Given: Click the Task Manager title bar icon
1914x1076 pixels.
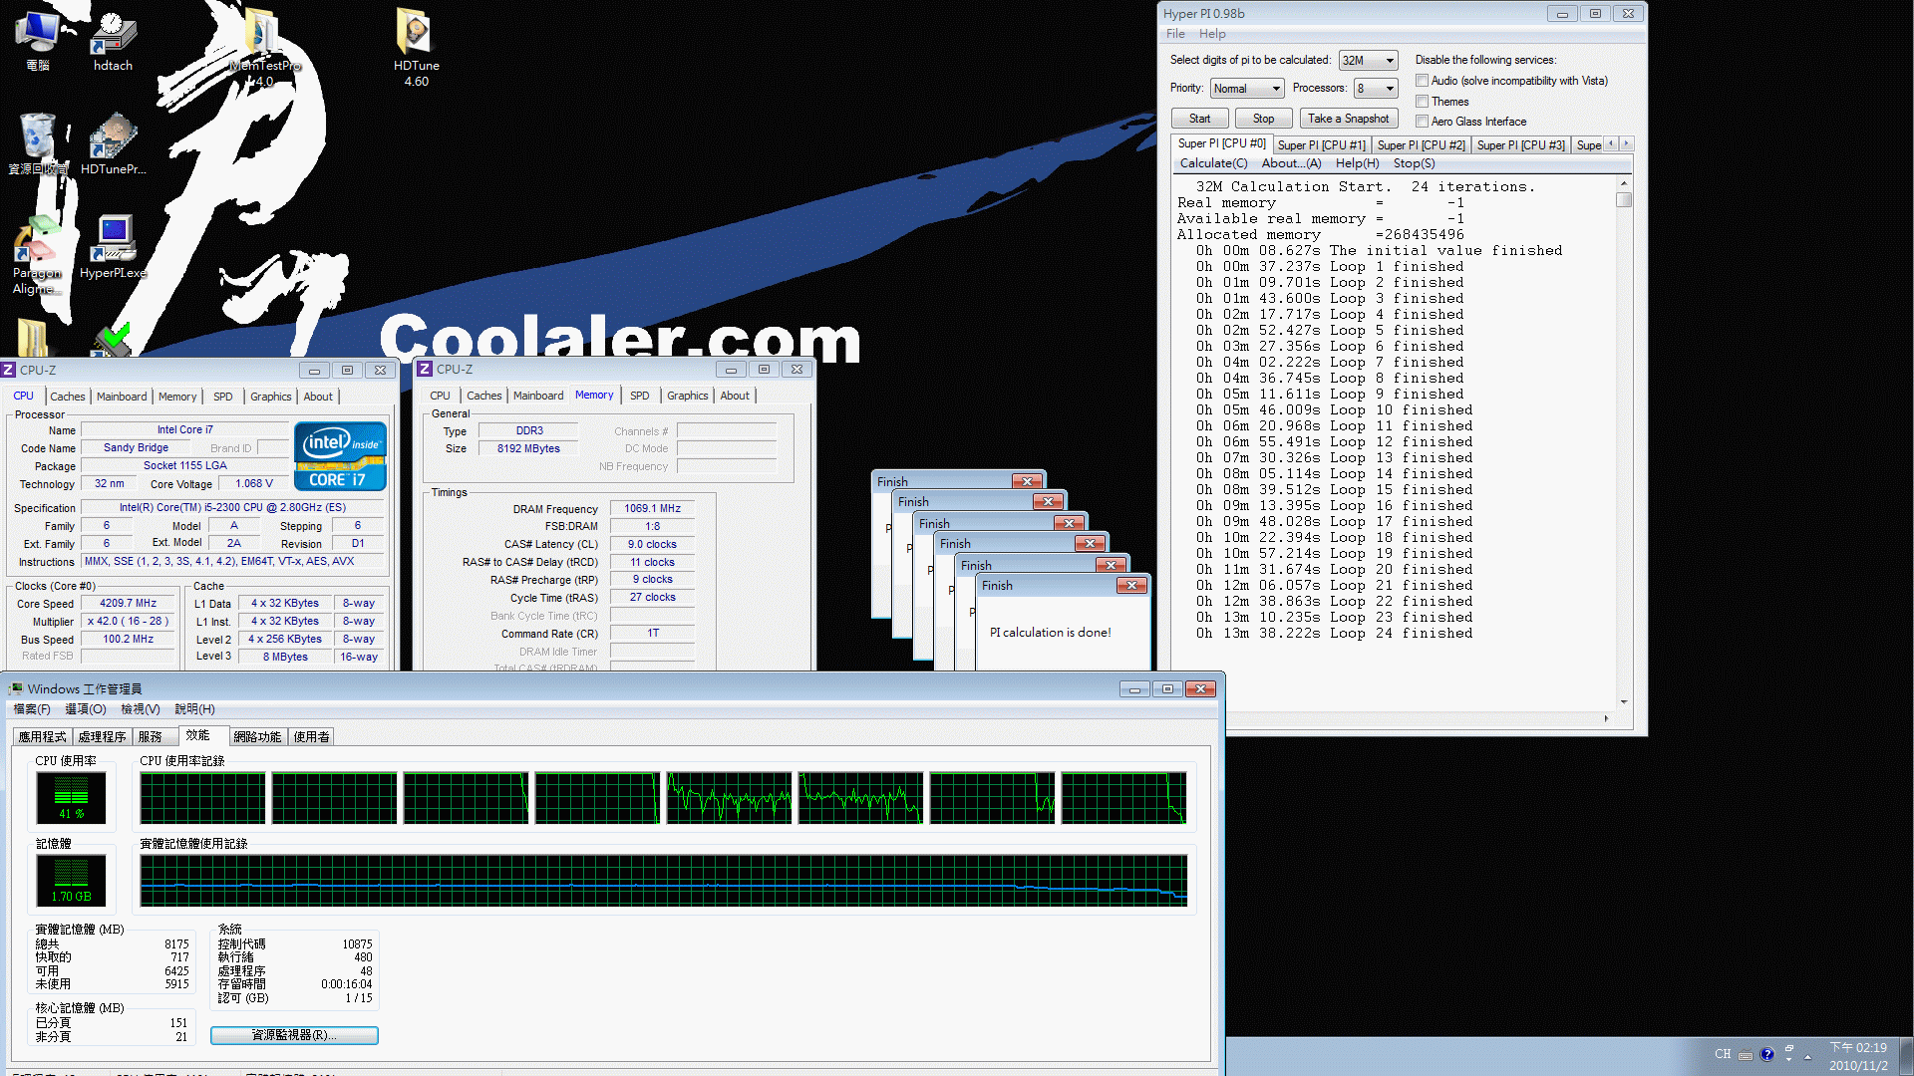Looking at the screenshot, I should (16, 688).
